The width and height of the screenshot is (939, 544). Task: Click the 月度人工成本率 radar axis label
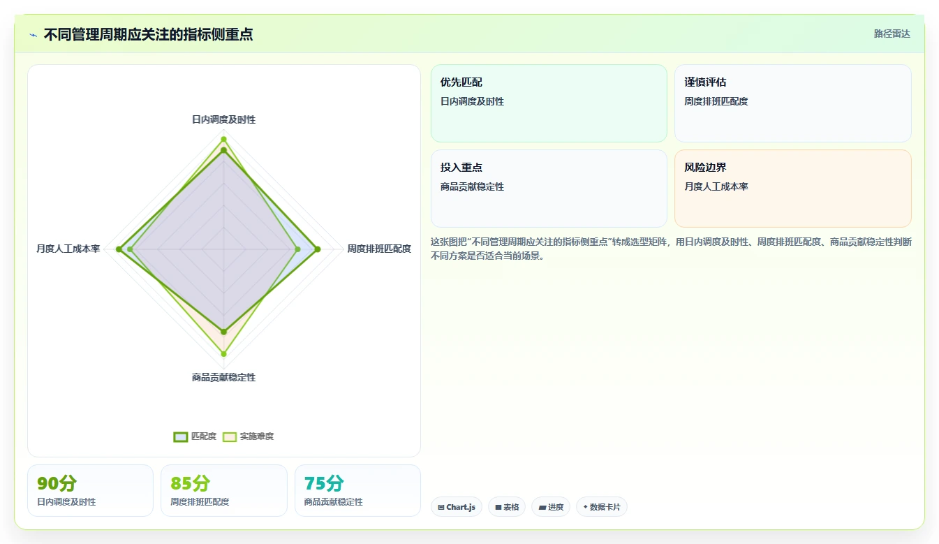point(68,249)
